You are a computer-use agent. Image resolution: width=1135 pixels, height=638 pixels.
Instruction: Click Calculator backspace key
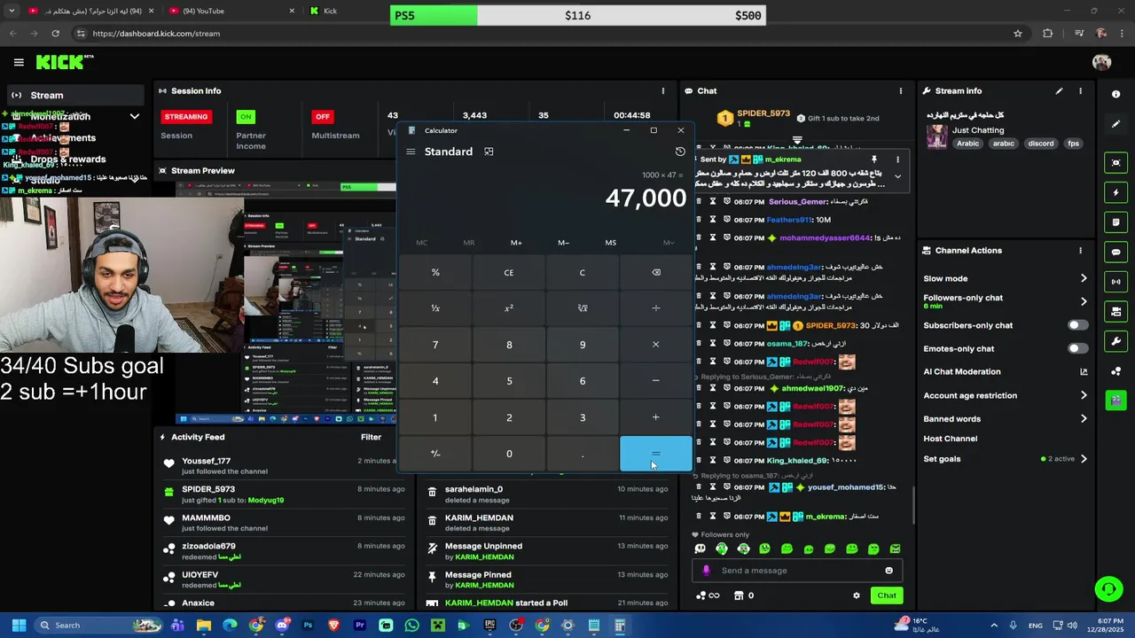tap(656, 272)
